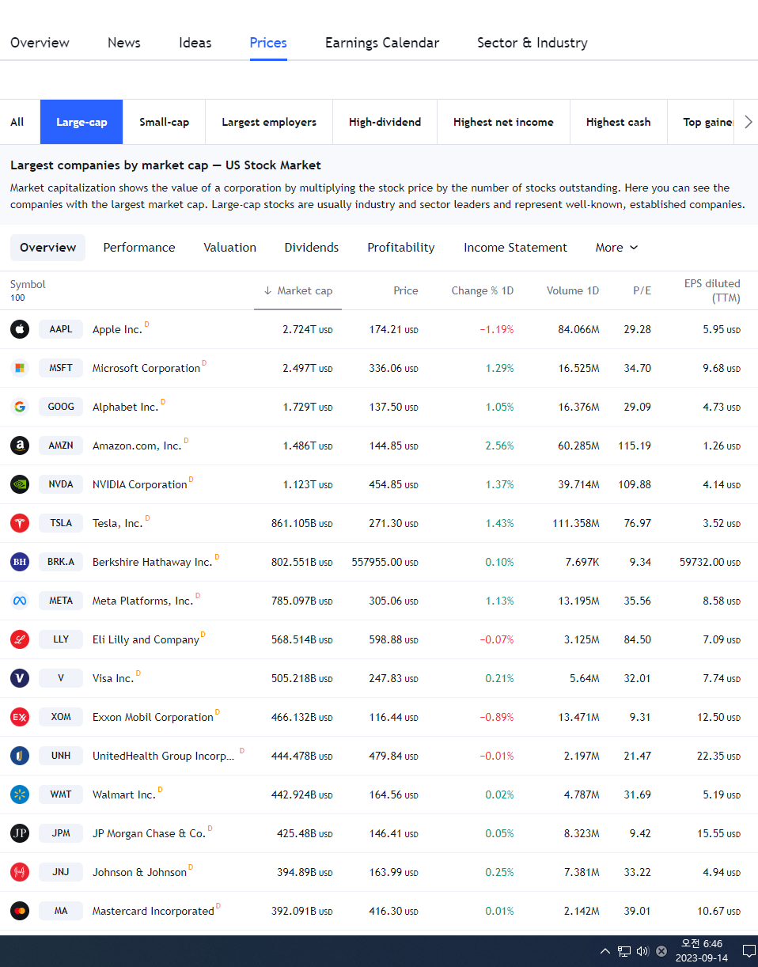The height and width of the screenshot is (967, 758).
Task: Sort by EPS diluted (TTM) header
Action: pyautogui.click(x=712, y=290)
